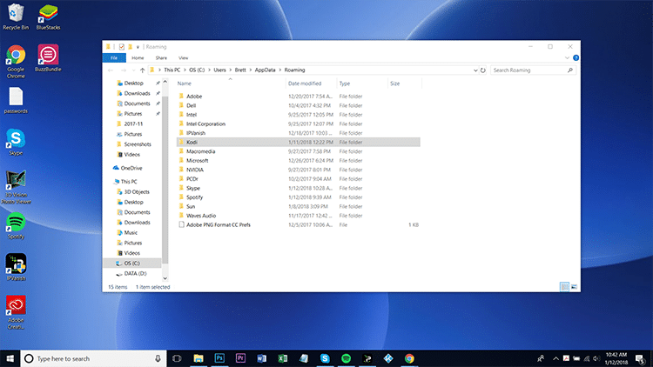Open the BlueStacks desktop shortcut
Viewport: 653px width, 367px height.
tap(48, 17)
